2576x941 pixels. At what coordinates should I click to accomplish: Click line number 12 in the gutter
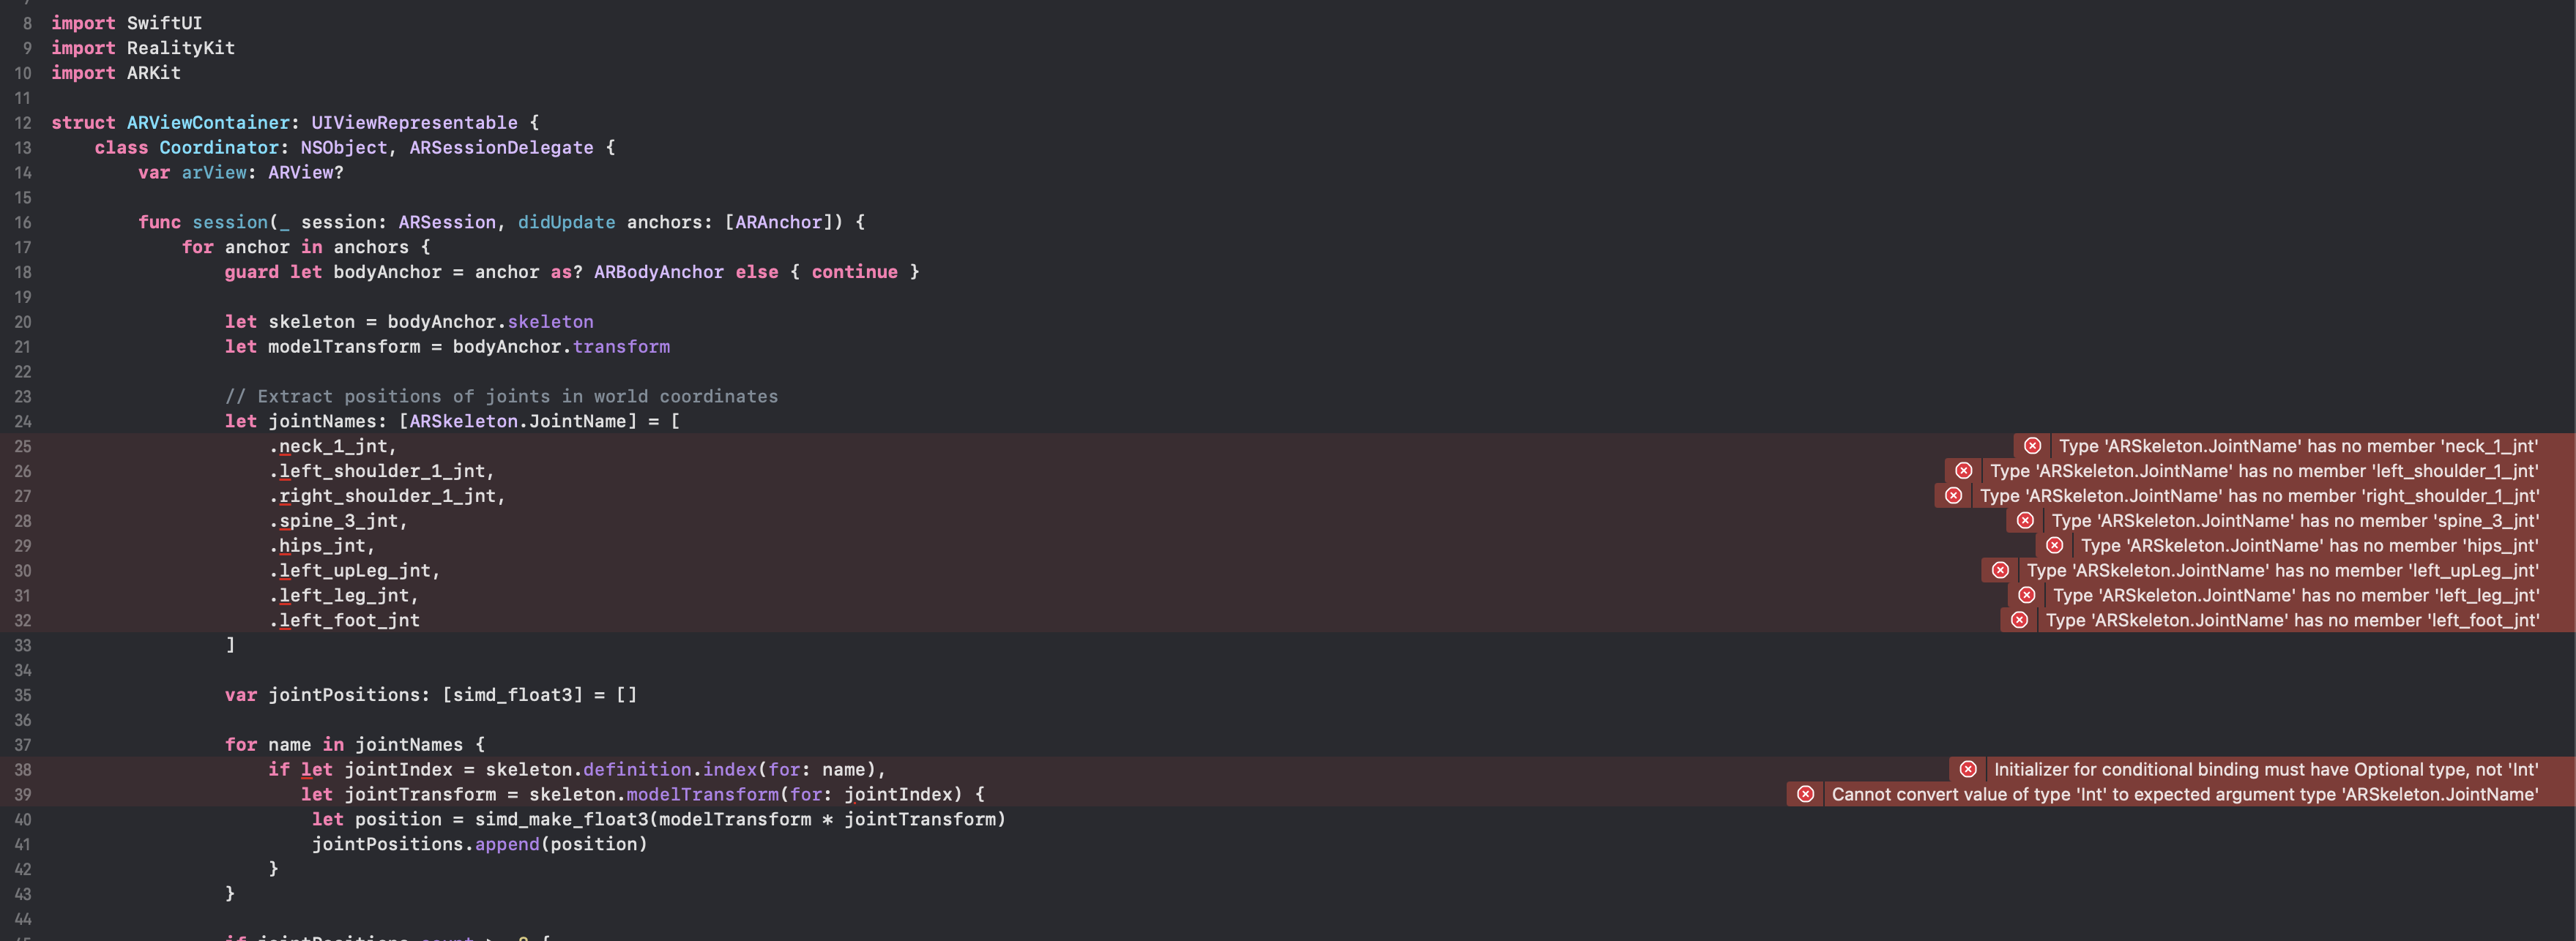[23, 123]
